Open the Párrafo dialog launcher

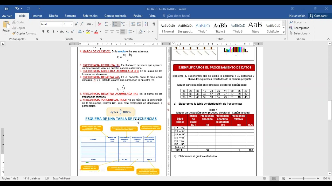tap(156, 39)
